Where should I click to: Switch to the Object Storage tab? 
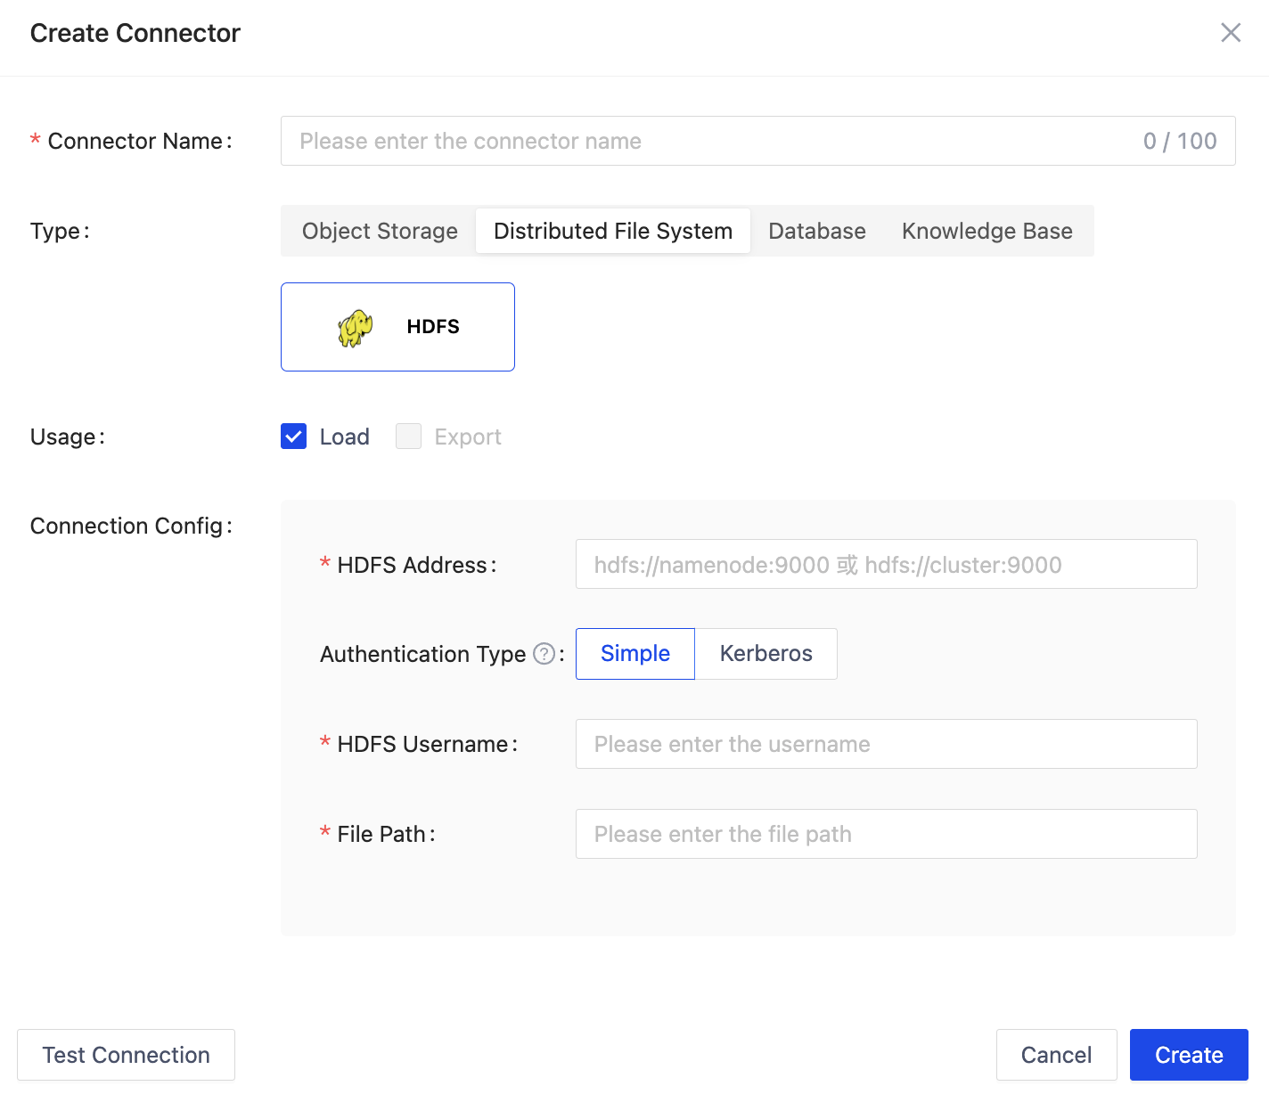coord(380,231)
